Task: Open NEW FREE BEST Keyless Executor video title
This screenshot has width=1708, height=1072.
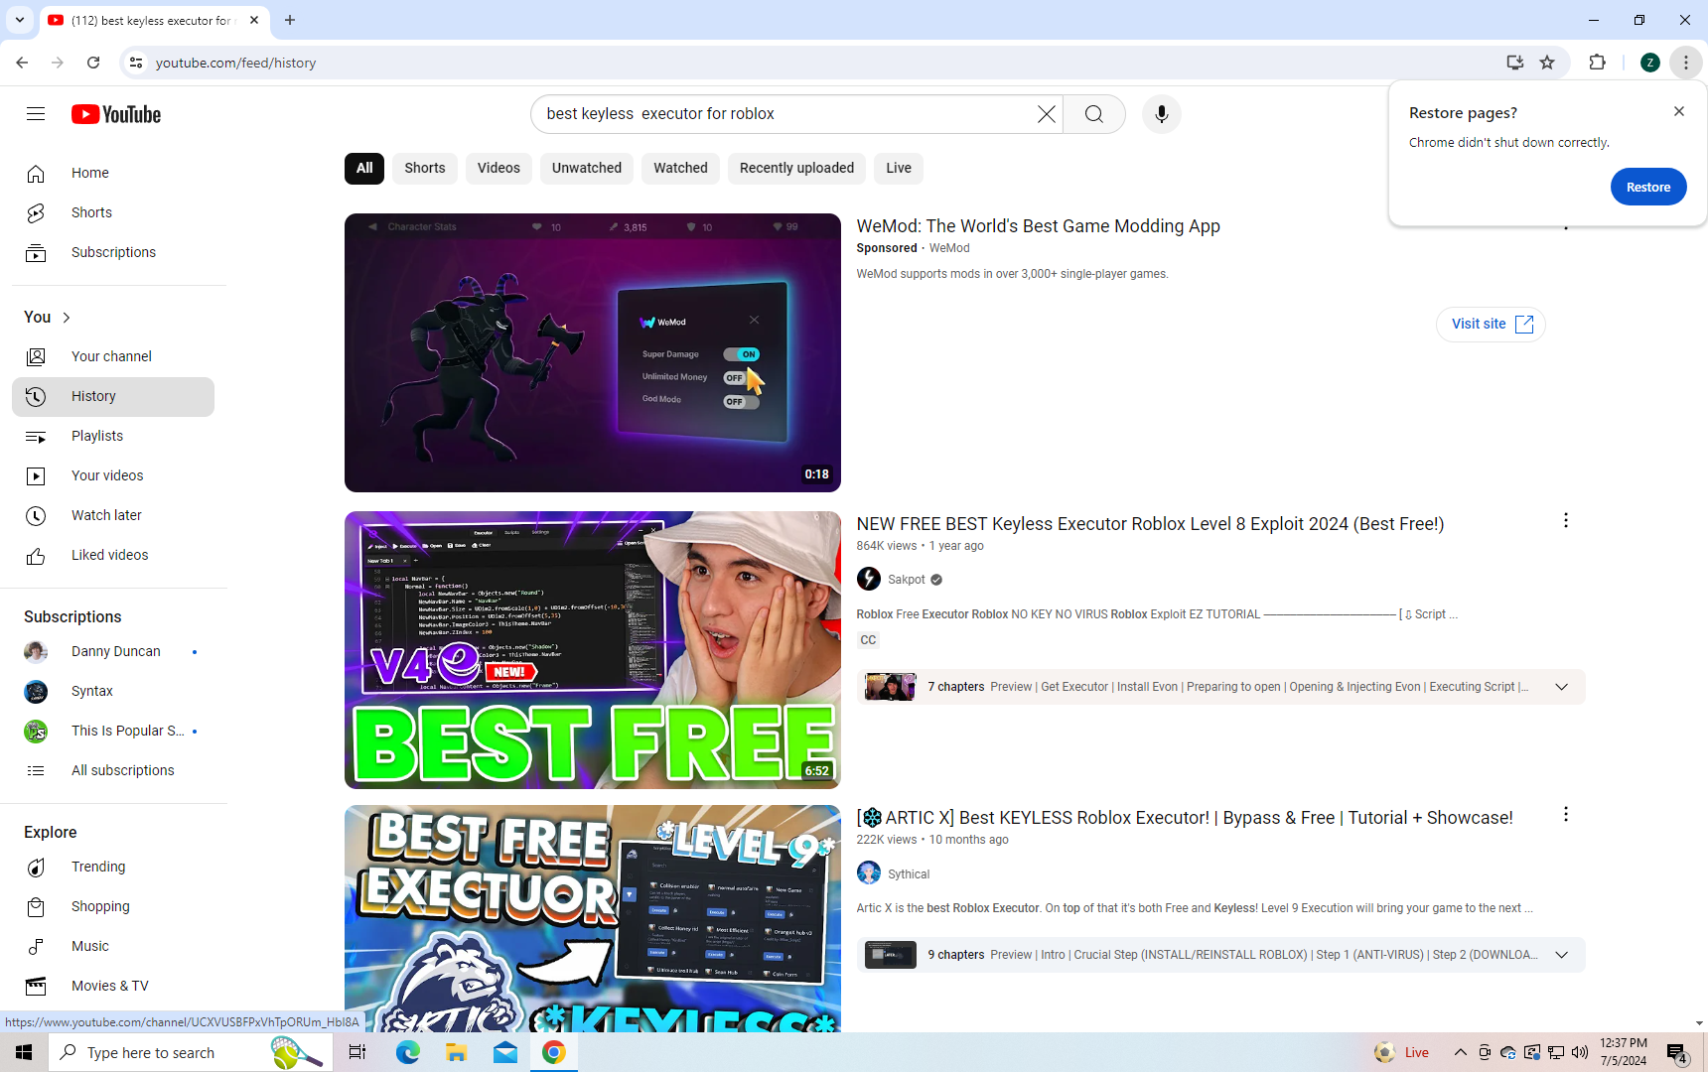Action: (1150, 524)
